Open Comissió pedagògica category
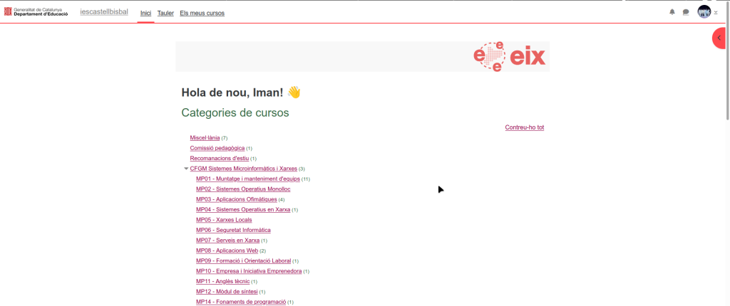This screenshot has width=730, height=306. tap(217, 148)
